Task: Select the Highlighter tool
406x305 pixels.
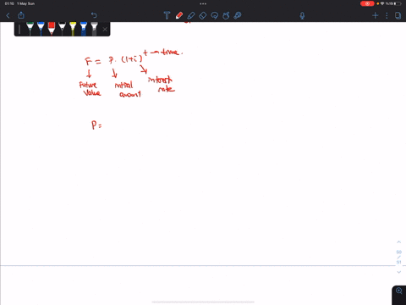Action: point(191,15)
